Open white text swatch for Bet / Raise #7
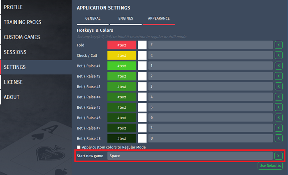Screen dimensions: 288x175 point(142,128)
